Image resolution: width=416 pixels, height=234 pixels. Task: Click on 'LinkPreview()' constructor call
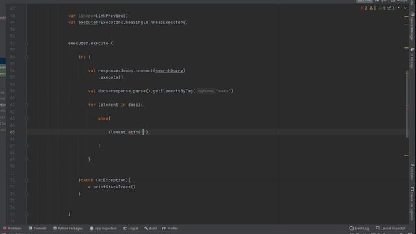tap(112, 16)
